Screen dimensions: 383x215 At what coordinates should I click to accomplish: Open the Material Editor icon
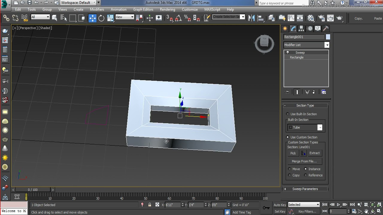click(311, 18)
